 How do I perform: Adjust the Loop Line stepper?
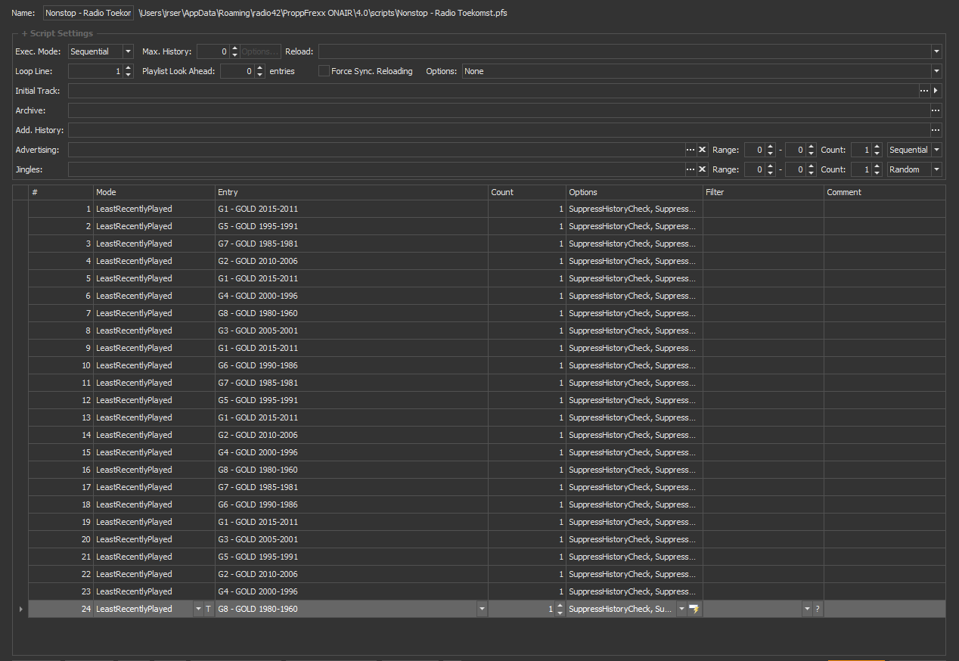[x=128, y=71]
